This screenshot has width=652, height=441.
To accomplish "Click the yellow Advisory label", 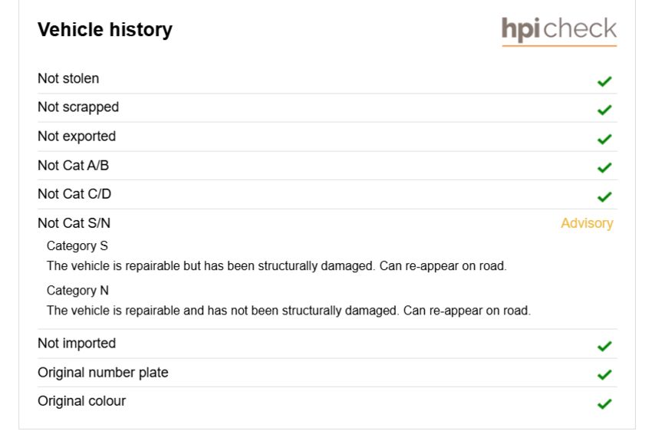I will (x=587, y=224).
